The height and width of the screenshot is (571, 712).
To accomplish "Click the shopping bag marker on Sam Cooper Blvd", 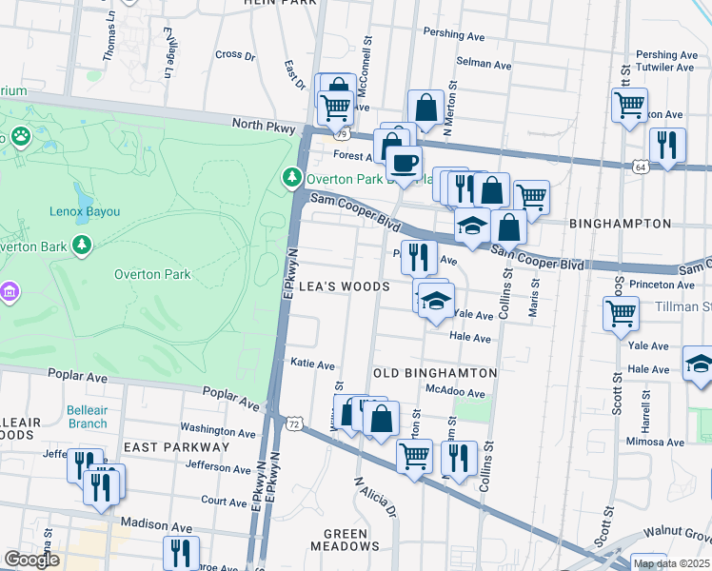I will tap(508, 227).
